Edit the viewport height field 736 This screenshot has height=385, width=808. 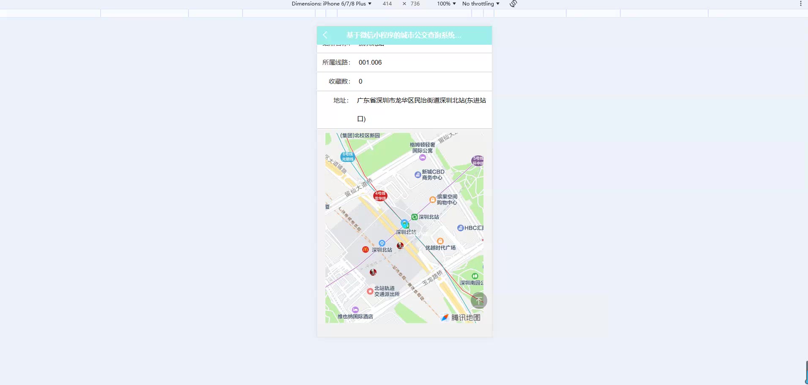coord(415,4)
